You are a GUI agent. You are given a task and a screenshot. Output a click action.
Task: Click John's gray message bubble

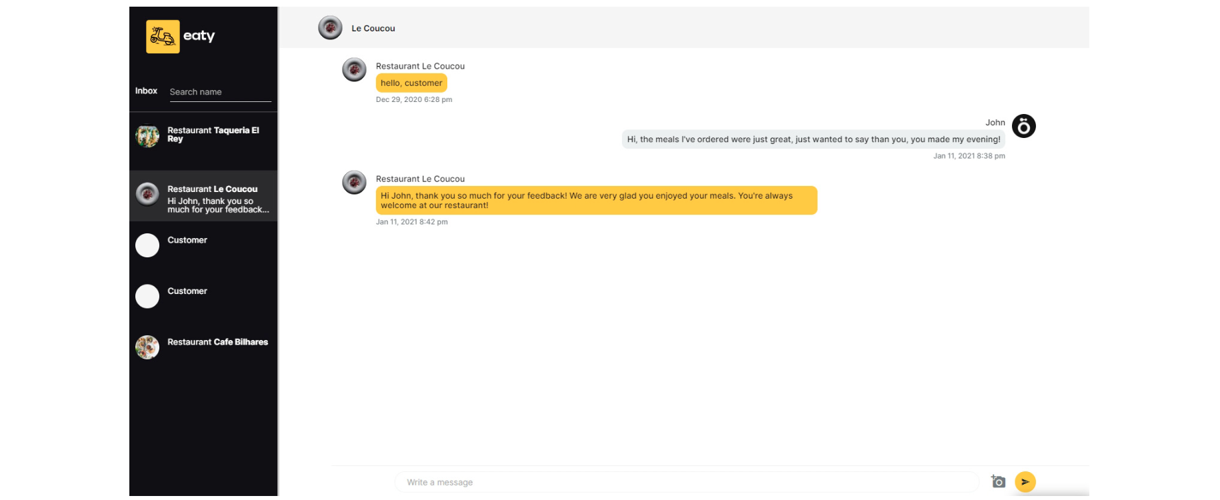point(813,139)
